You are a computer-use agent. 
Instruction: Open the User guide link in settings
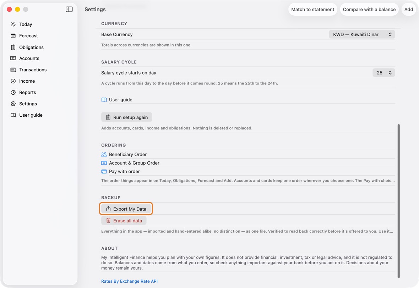[x=120, y=100]
